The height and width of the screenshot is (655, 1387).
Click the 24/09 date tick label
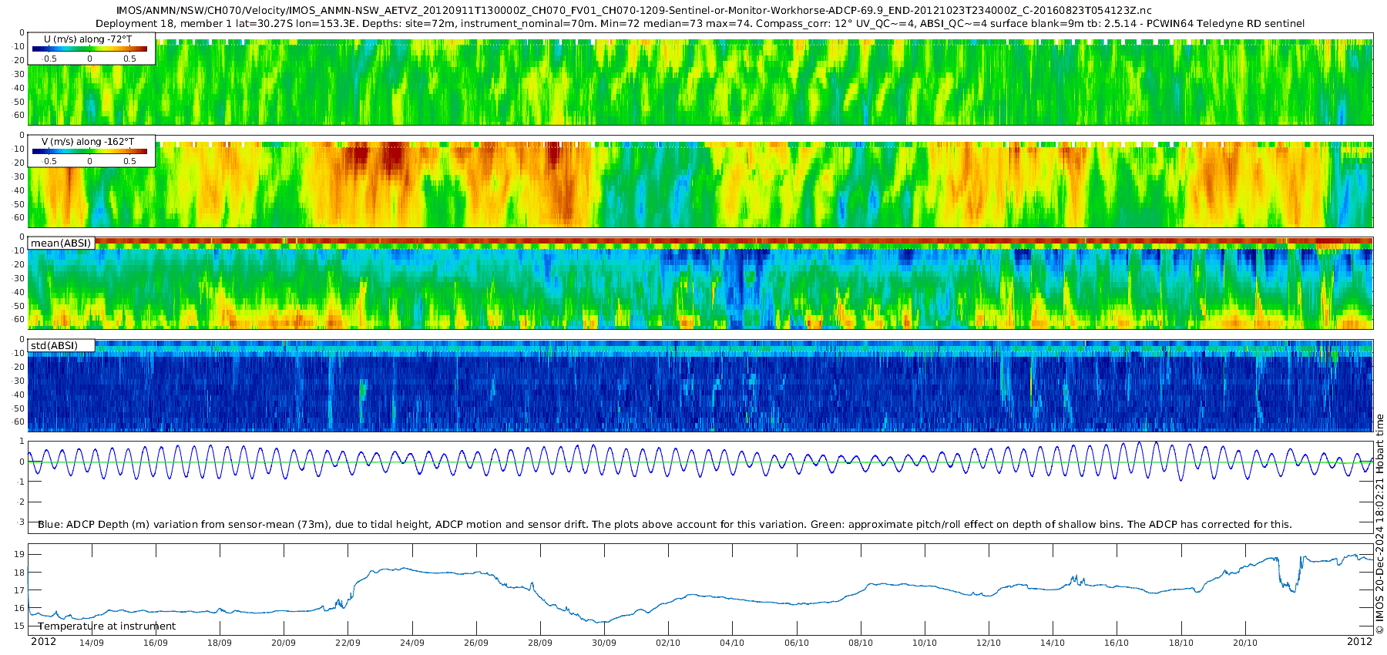(412, 643)
